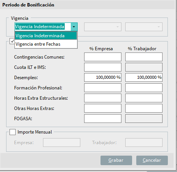Choose 'Vigencia Indeterminada' from dropdown list

46,36
